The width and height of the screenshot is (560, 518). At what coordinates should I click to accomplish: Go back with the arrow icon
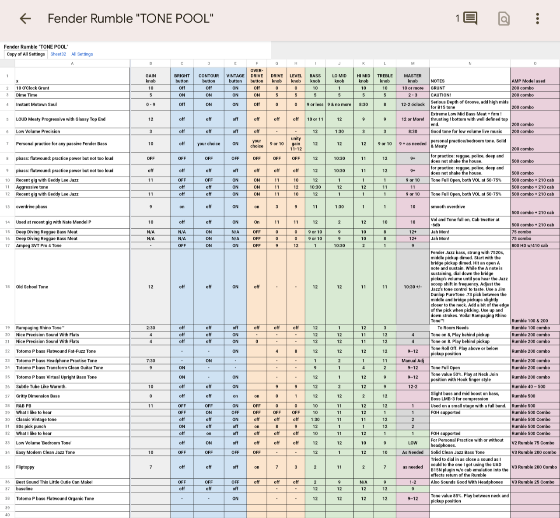(25, 18)
